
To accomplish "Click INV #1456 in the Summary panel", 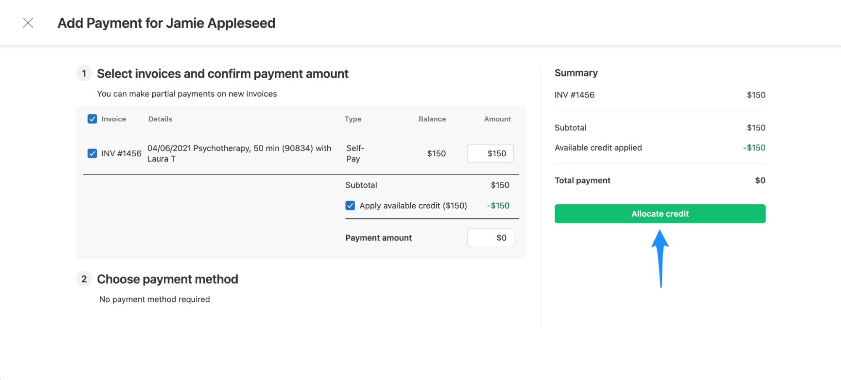I will coord(574,95).
